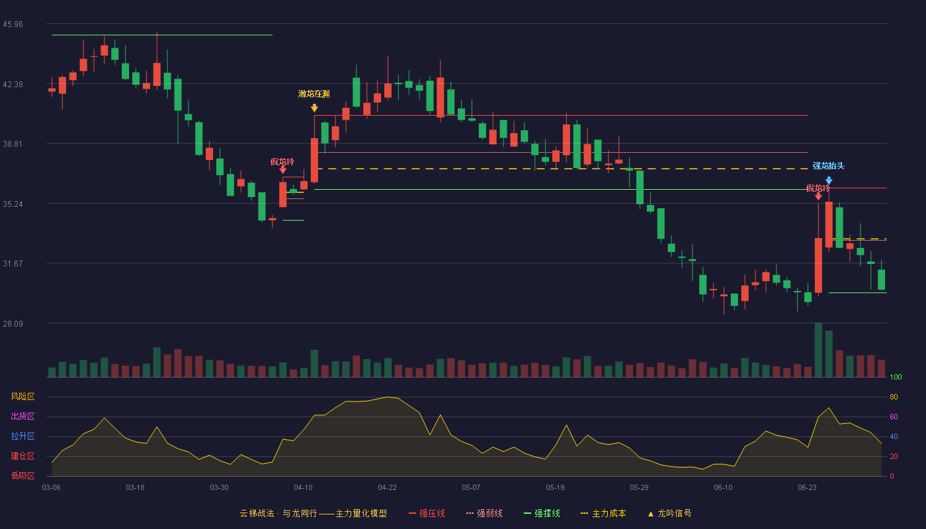Click the 低吸区 zone label

(x=23, y=475)
